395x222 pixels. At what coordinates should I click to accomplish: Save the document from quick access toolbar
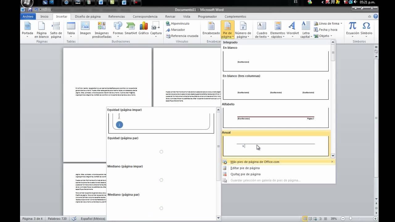30,10
